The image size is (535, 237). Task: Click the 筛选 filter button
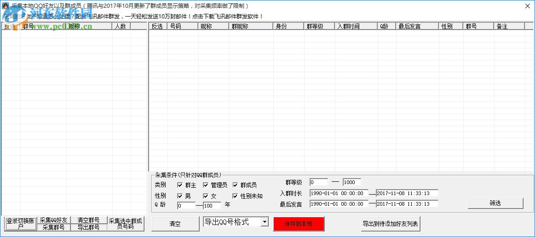point(495,203)
